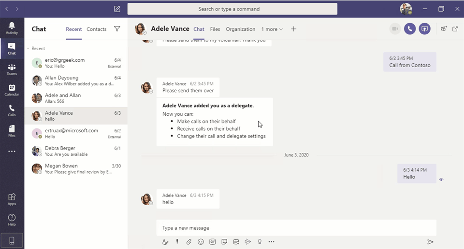
Task: Open the Stream icon in compose toolbar
Action: tap(247, 242)
